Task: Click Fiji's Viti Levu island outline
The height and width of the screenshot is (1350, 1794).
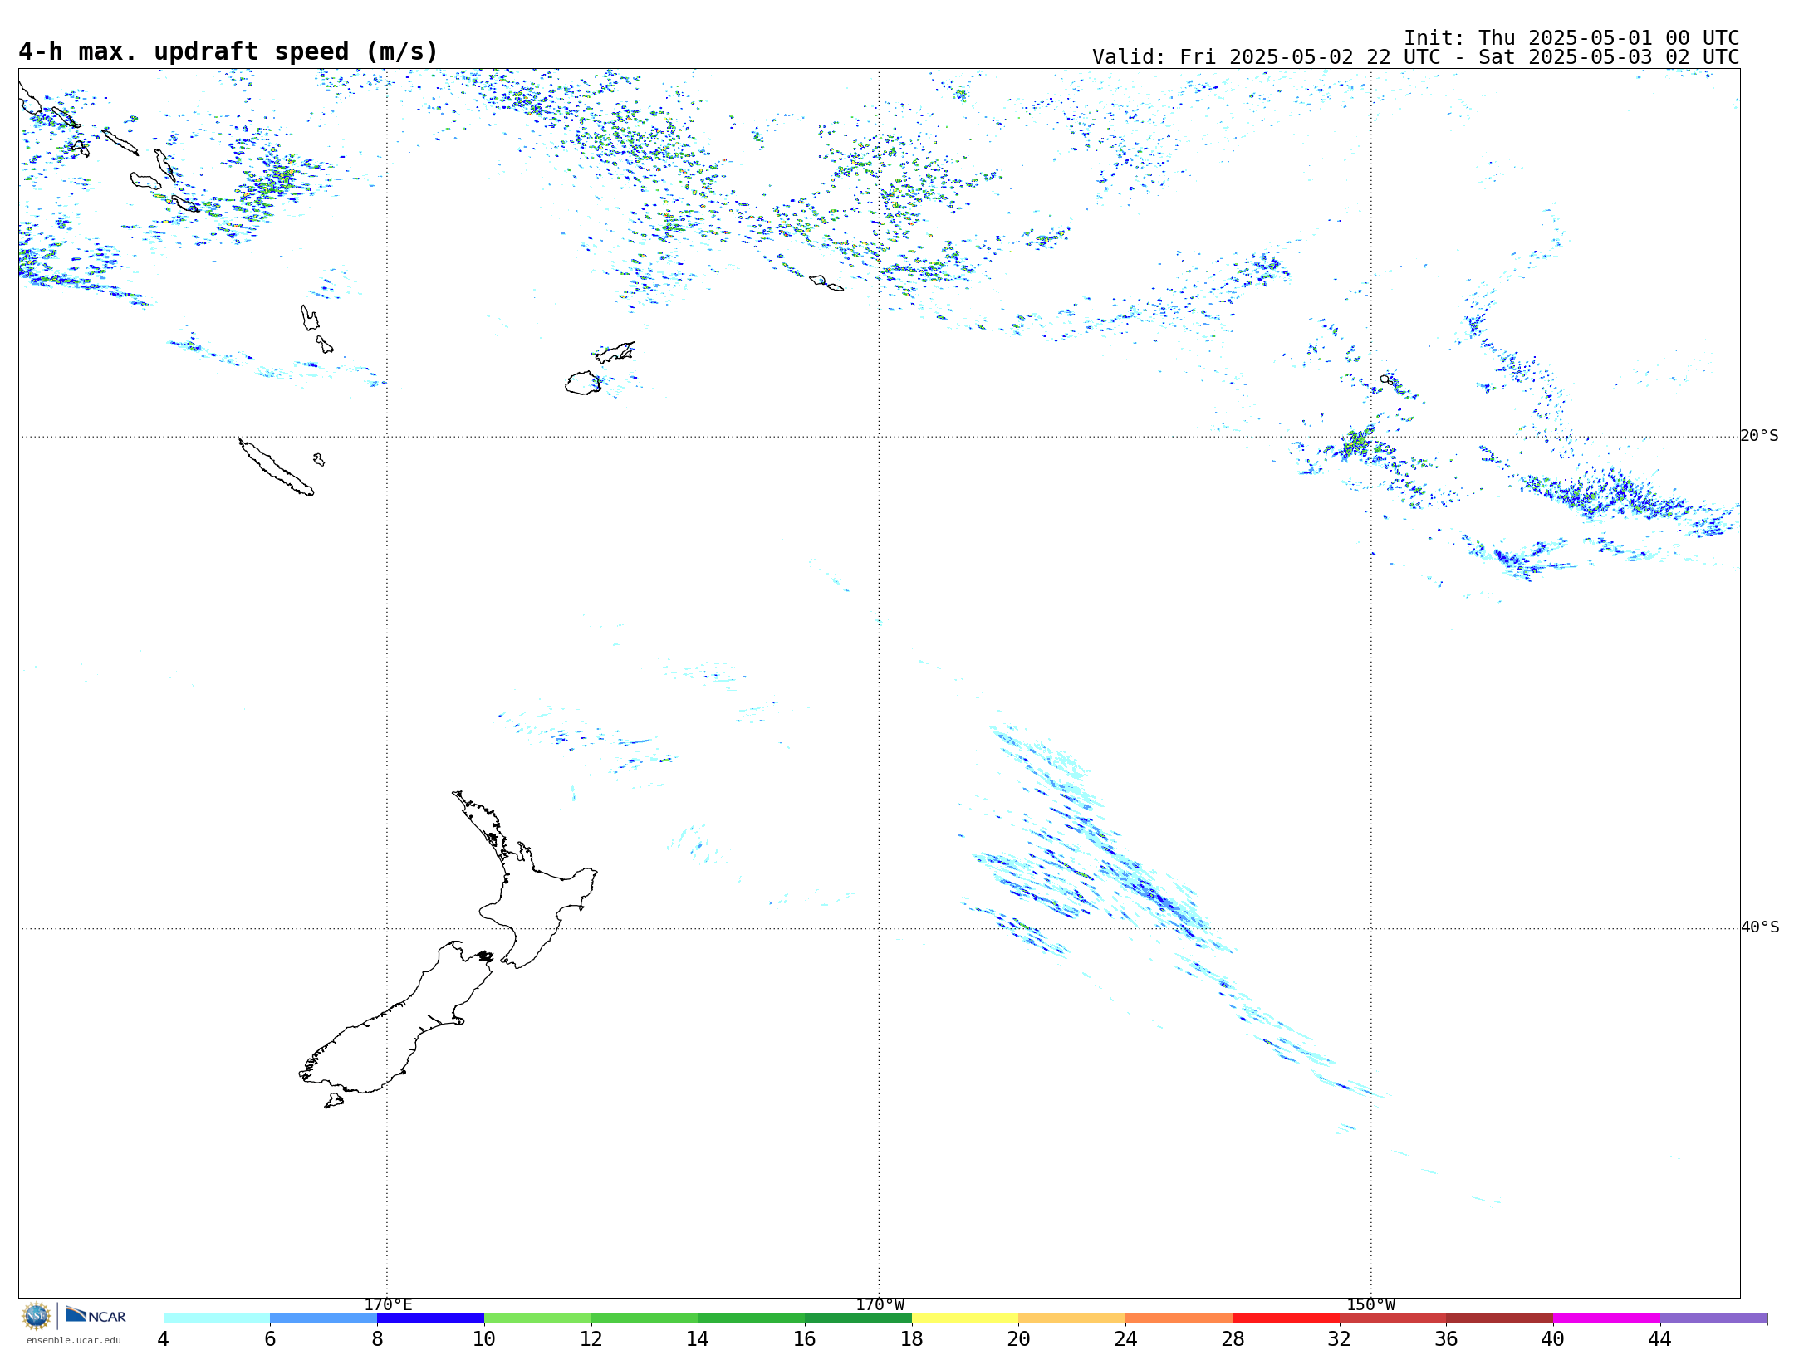Action: click(583, 383)
